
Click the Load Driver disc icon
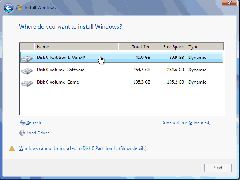pos(22,133)
